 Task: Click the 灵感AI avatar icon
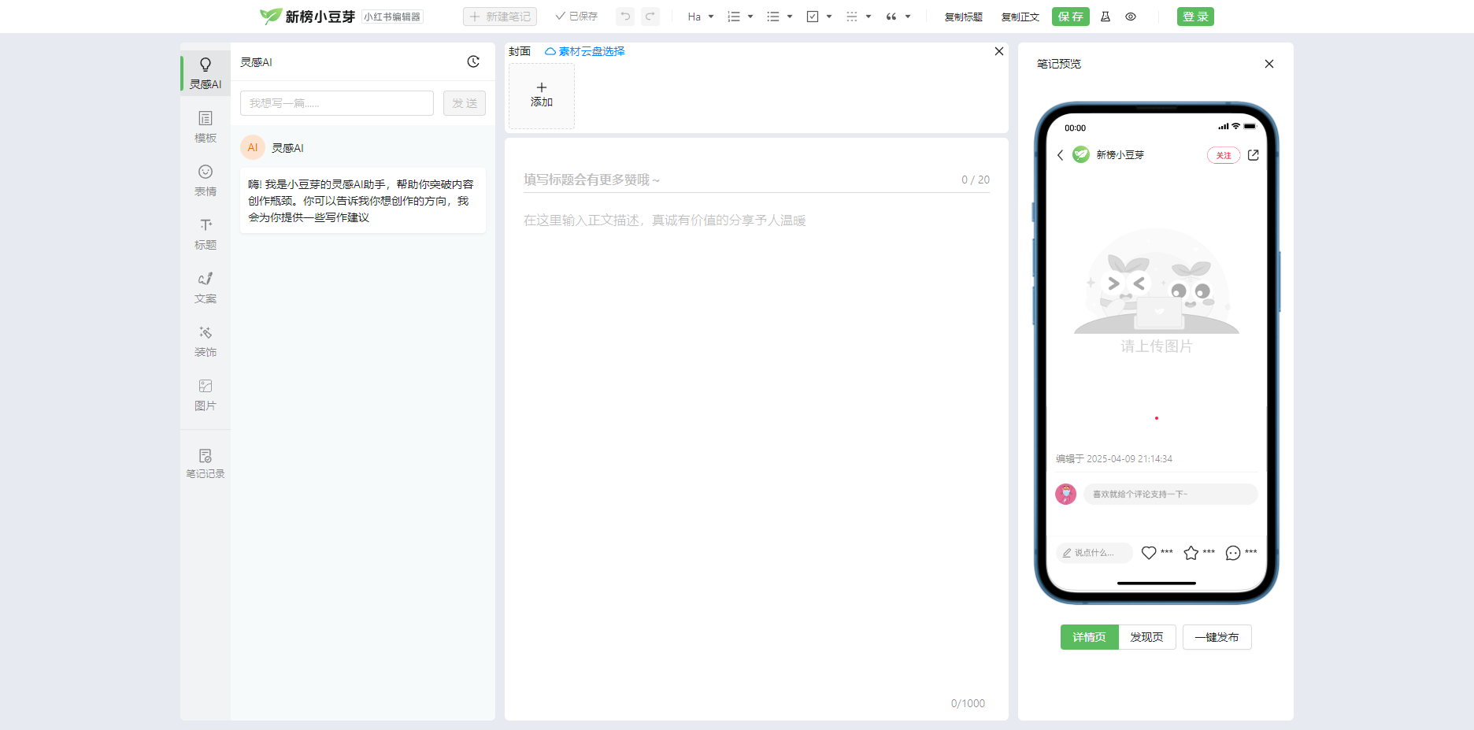point(253,147)
